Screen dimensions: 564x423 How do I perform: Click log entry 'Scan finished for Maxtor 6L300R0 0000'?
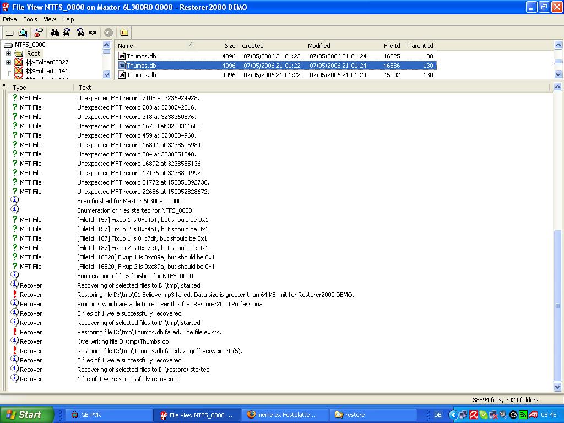tap(129, 201)
